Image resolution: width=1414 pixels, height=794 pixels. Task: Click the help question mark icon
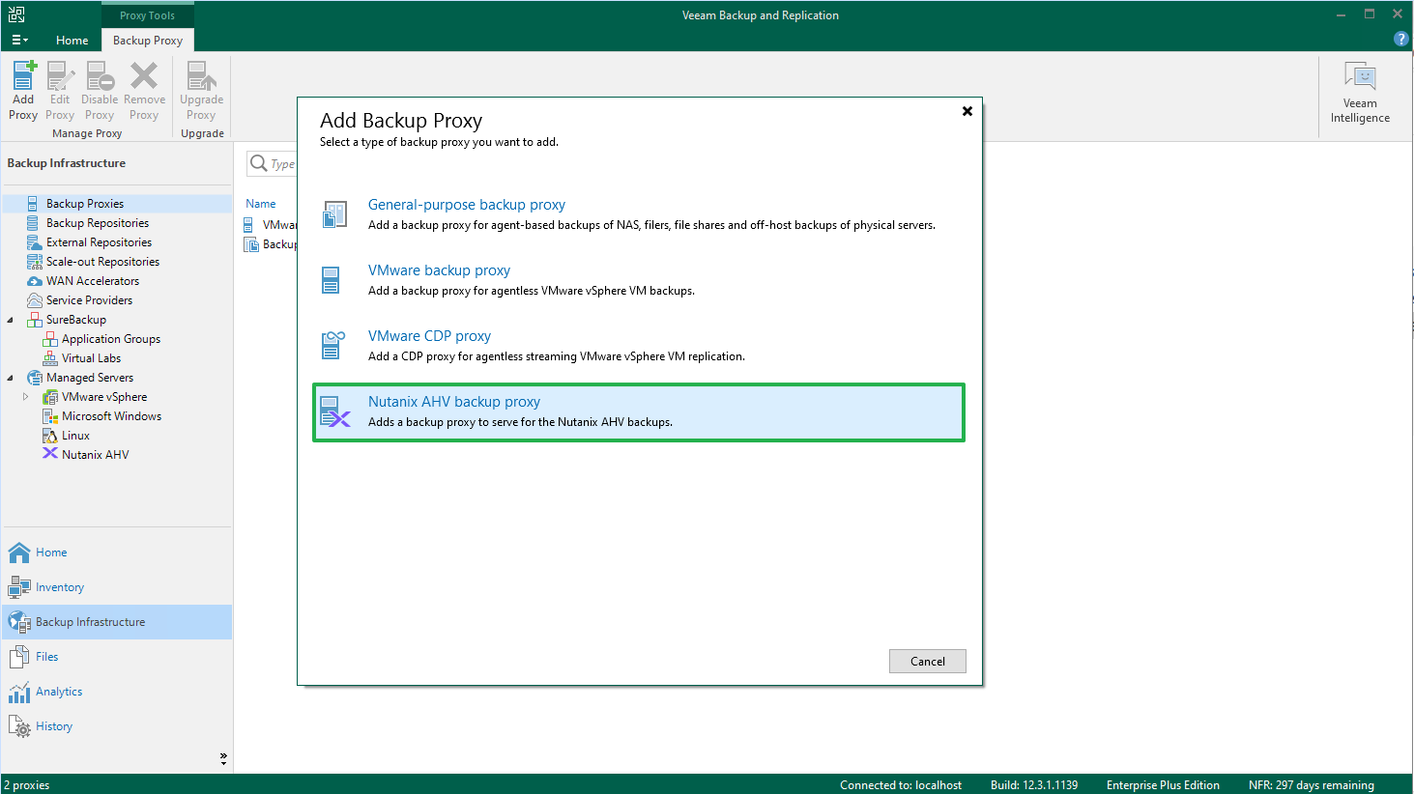1400,39
